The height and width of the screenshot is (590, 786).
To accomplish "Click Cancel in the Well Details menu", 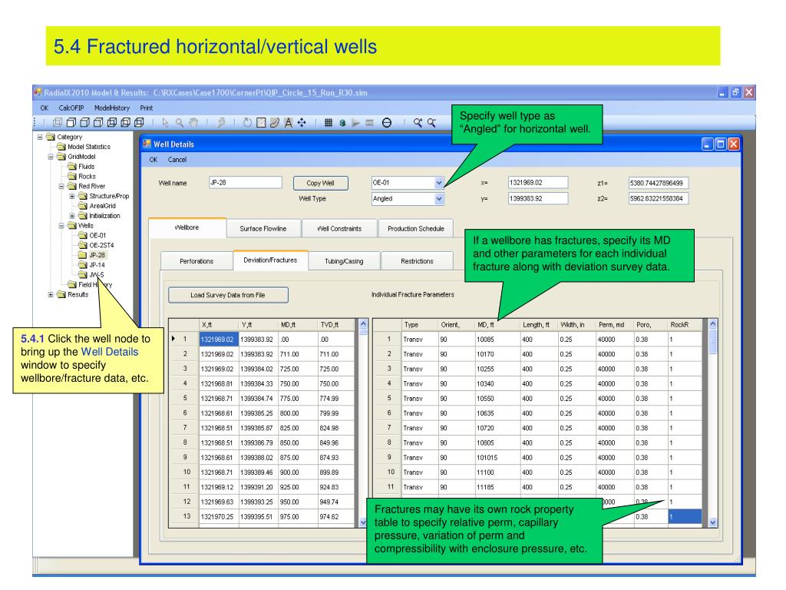I will click(177, 160).
